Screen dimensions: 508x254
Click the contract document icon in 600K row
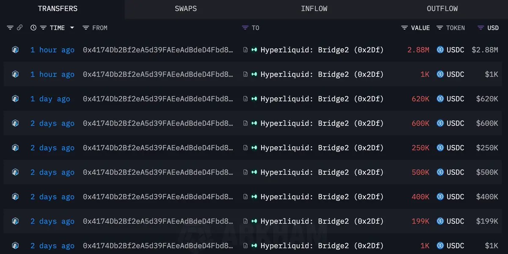tap(245, 123)
